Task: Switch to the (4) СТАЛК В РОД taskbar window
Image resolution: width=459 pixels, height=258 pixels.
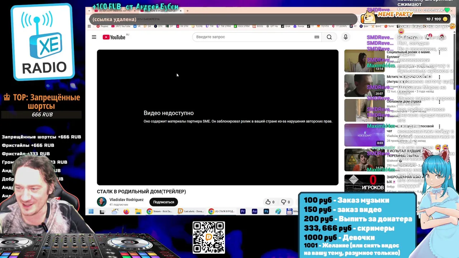Action: (x=222, y=212)
